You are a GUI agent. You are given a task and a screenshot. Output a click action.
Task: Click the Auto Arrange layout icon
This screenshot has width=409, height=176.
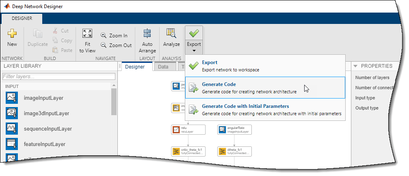pyautogui.click(x=147, y=34)
